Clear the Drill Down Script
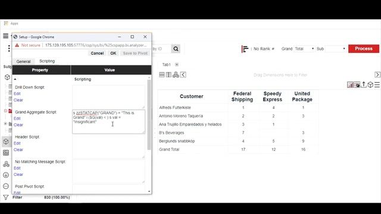The width and height of the screenshot is (381, 214). 18,100
